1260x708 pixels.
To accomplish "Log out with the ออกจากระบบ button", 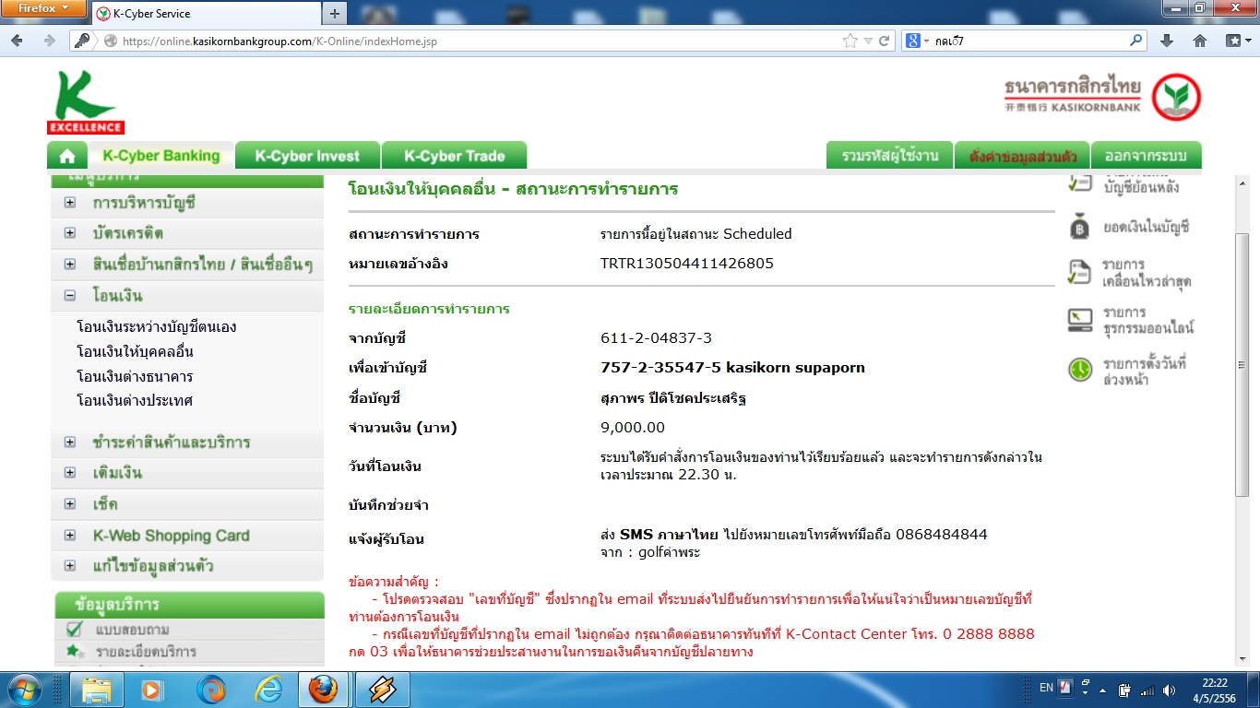I will pos(1146,156).
